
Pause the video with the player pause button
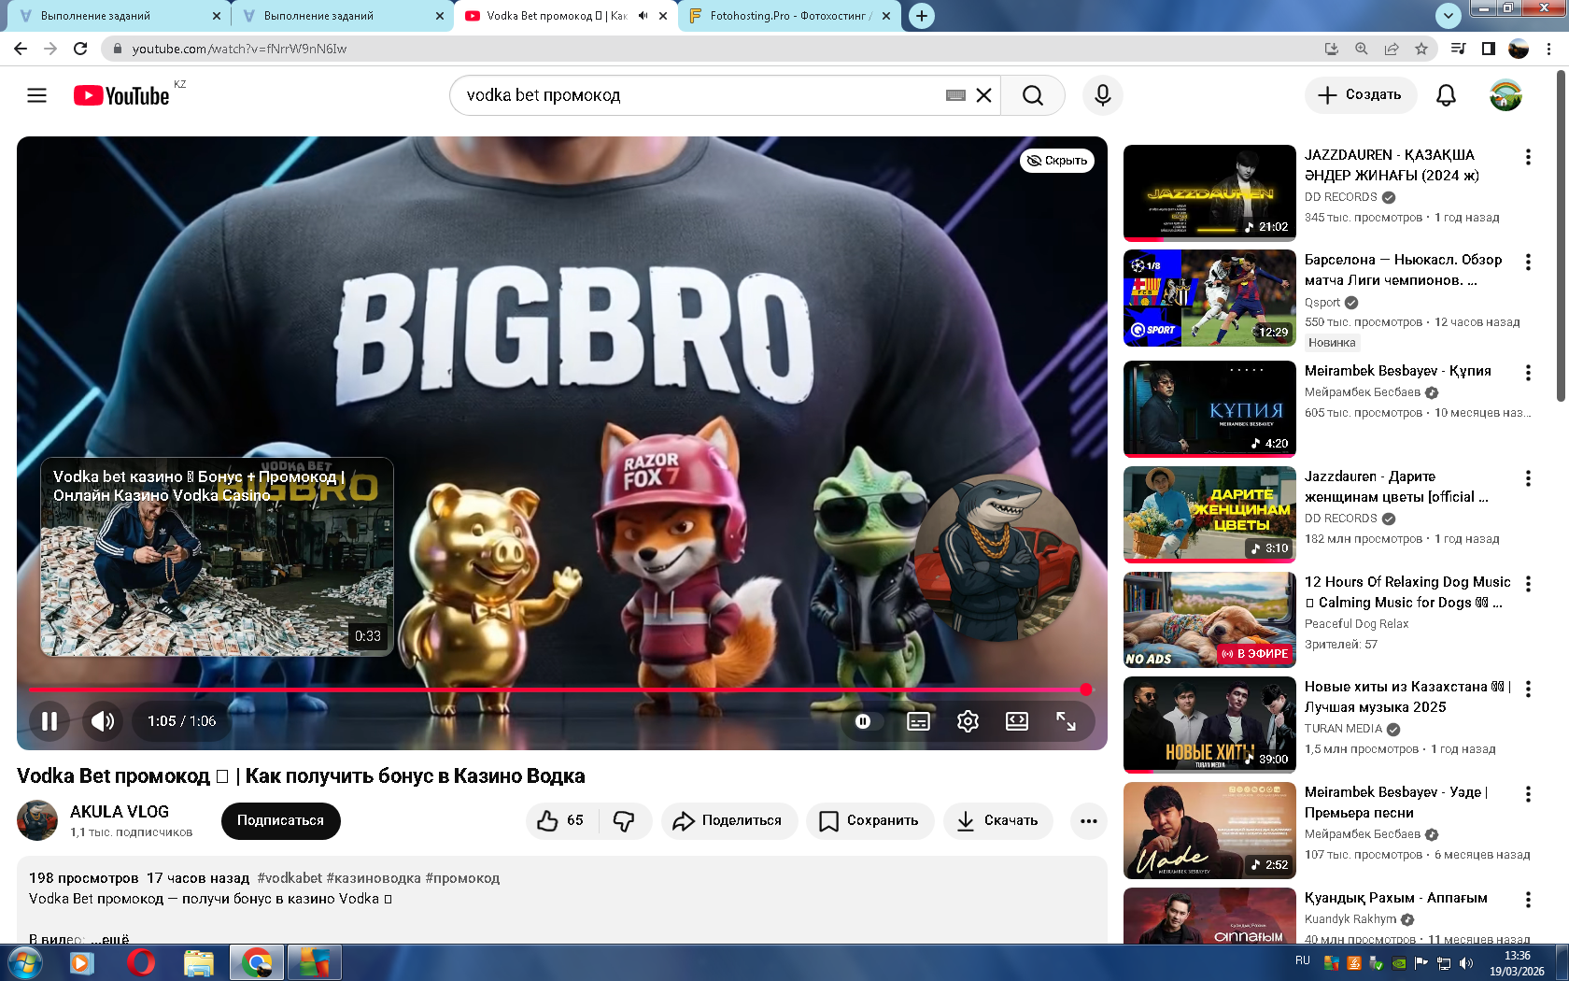coord(49,721)
